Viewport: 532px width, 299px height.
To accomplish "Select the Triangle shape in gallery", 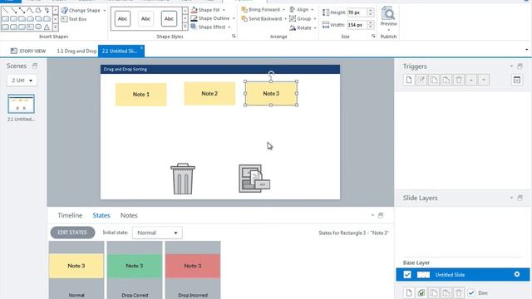I will click(x=47, y=27).
